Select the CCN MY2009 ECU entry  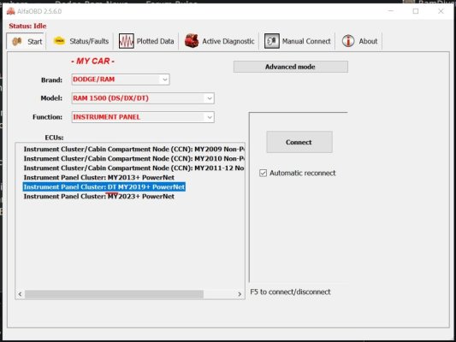(133, 149)
